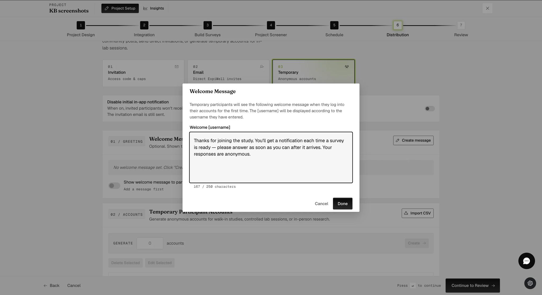Toggle Show welcome message switch
This screenshot has height=295, width=542.
(114, 186)
